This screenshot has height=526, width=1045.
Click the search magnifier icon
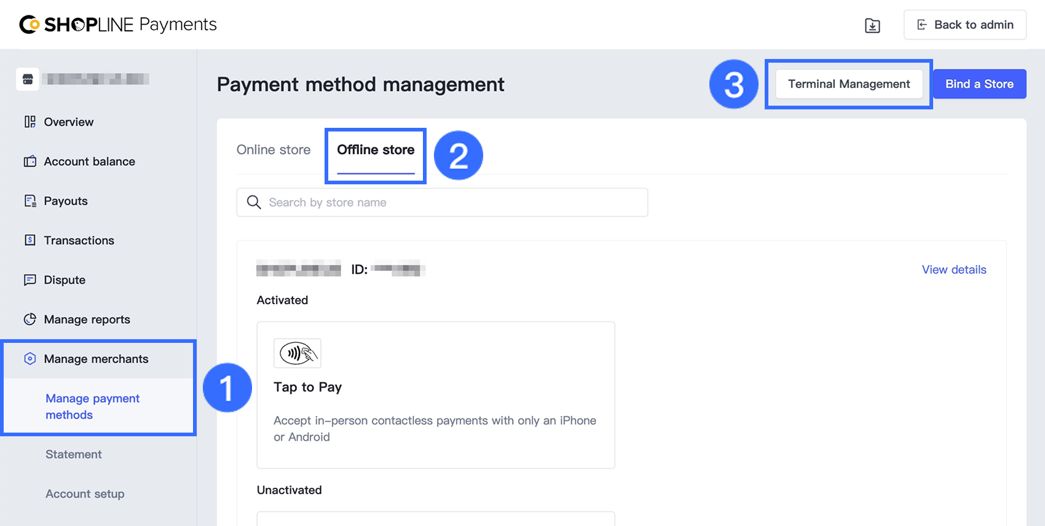pyautogui.click(x=254, y=202)
